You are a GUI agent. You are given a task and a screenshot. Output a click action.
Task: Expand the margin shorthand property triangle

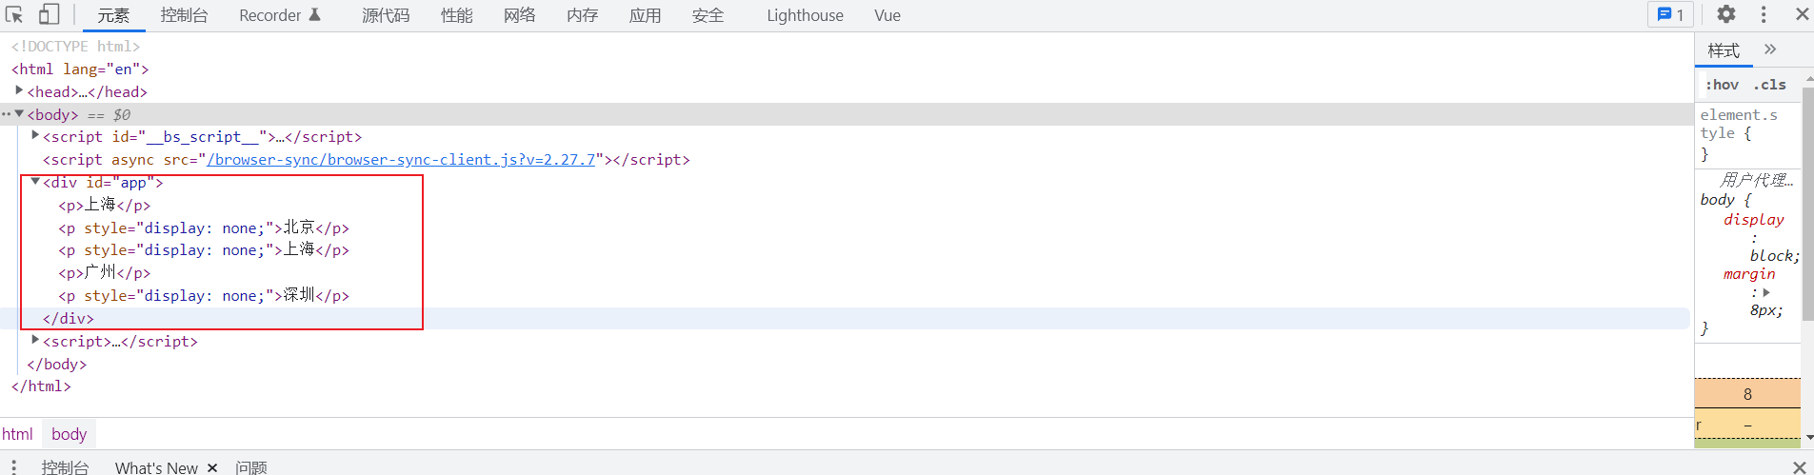click(x=1766, y=292)
